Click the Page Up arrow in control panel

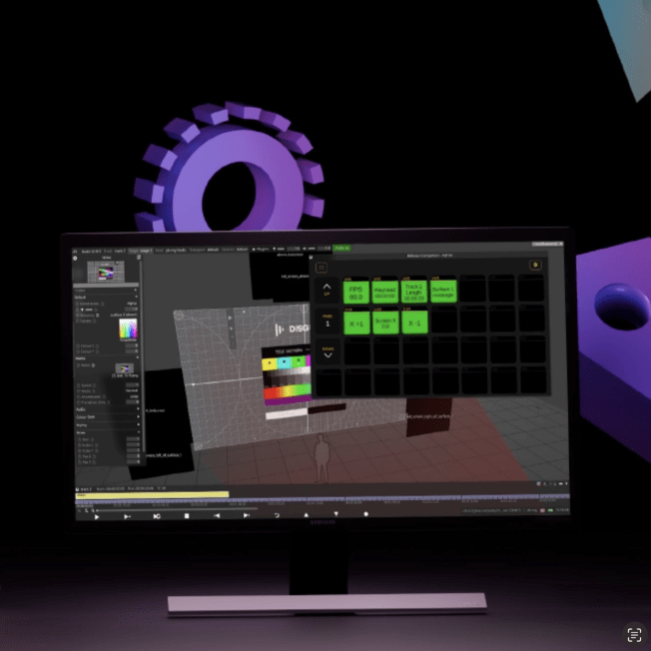pos(327,291)
